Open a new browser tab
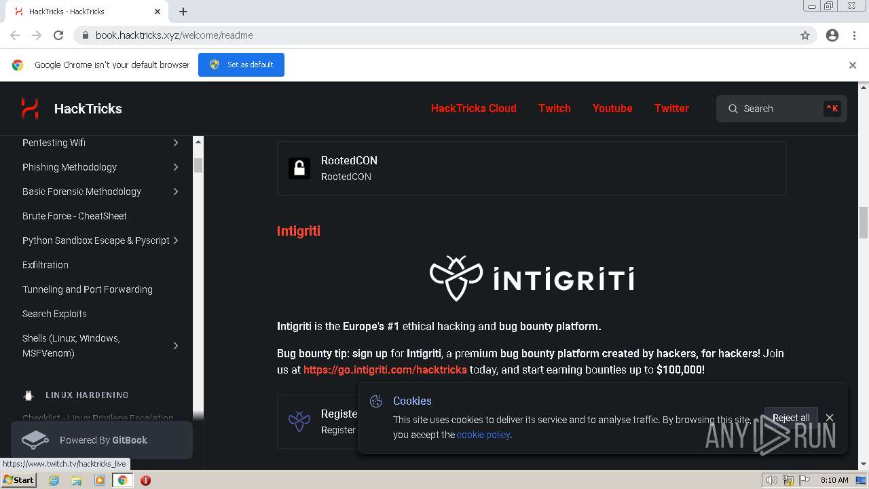869x489 pixels. (x=183, y=12)
